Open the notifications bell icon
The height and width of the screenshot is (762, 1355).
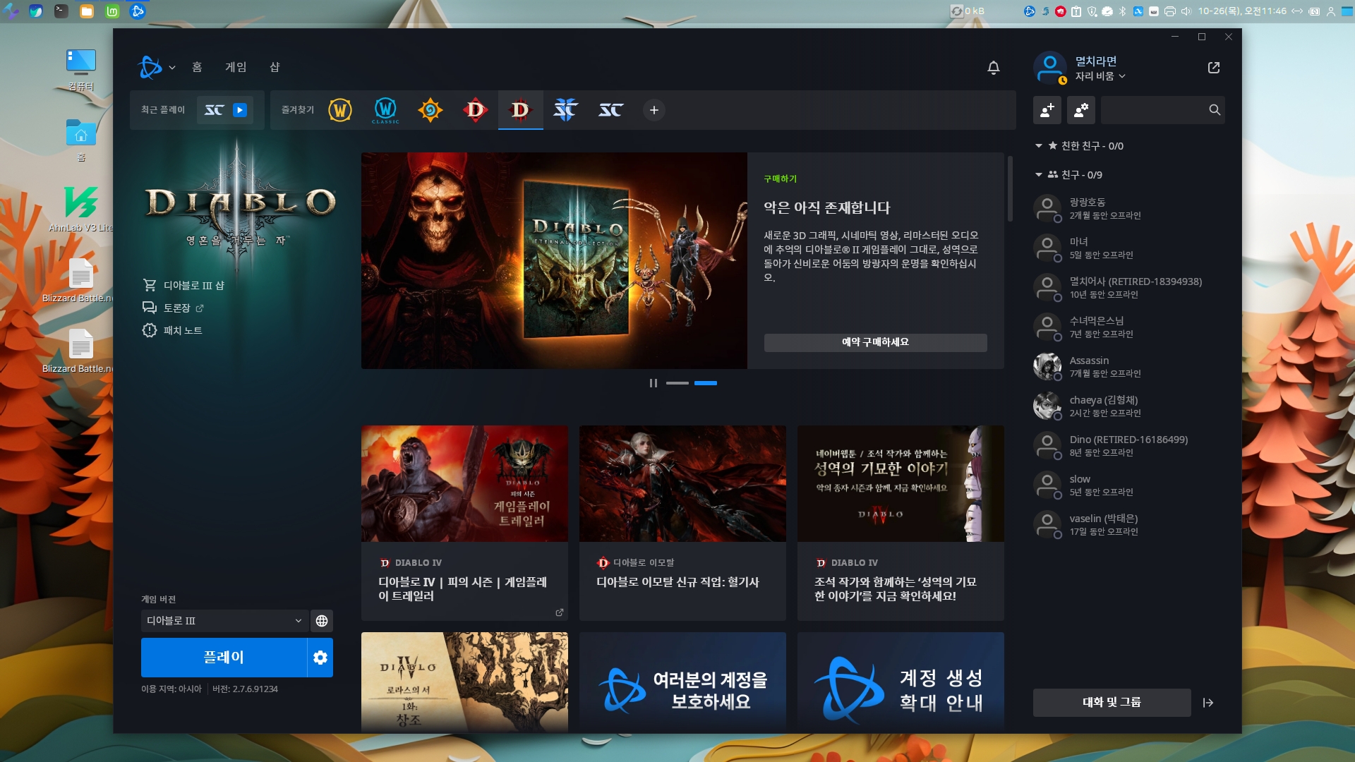pyautogui.click(x=993, y=68)
